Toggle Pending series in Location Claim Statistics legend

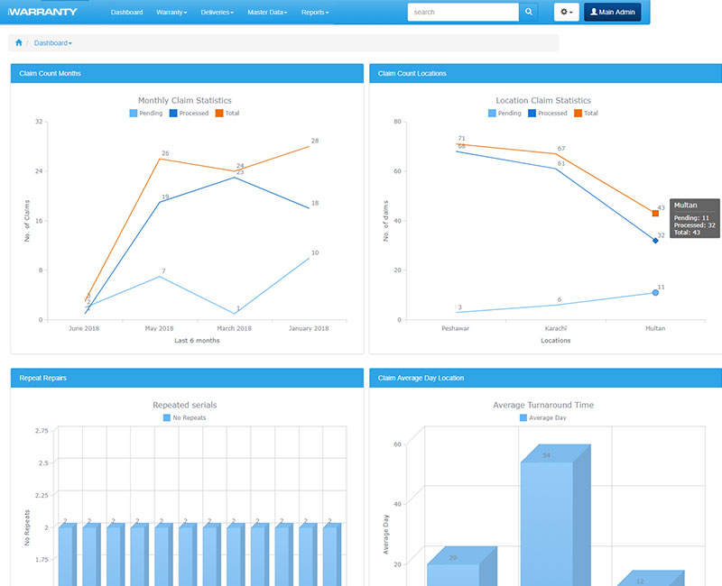point(504,114)
